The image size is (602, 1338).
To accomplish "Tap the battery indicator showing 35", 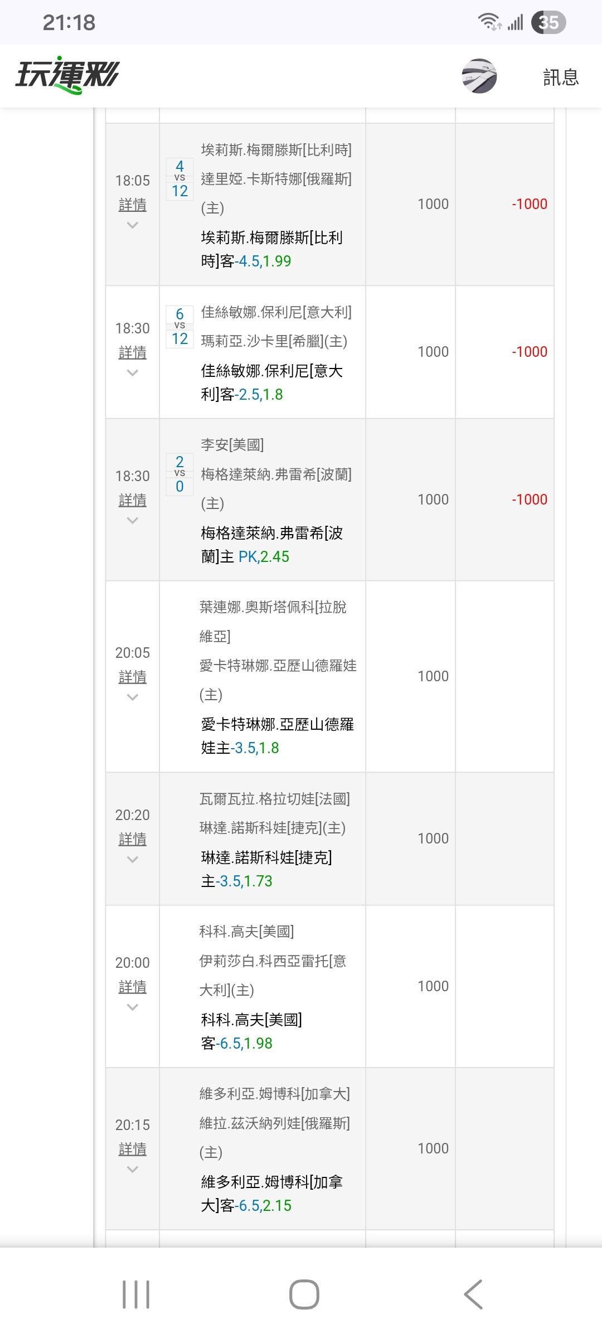I will tap(548, 22).
